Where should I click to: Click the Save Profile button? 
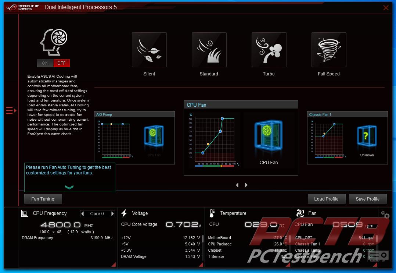tap(368, 199)
